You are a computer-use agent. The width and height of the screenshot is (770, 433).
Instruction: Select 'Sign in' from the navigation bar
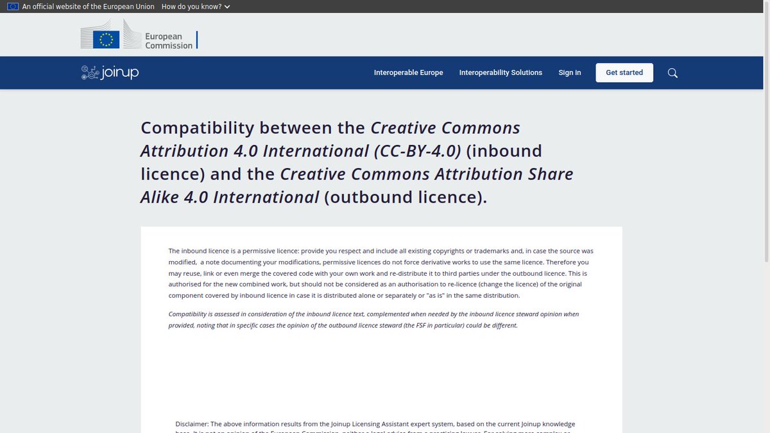pyautogui.click(x=570, y=72)
